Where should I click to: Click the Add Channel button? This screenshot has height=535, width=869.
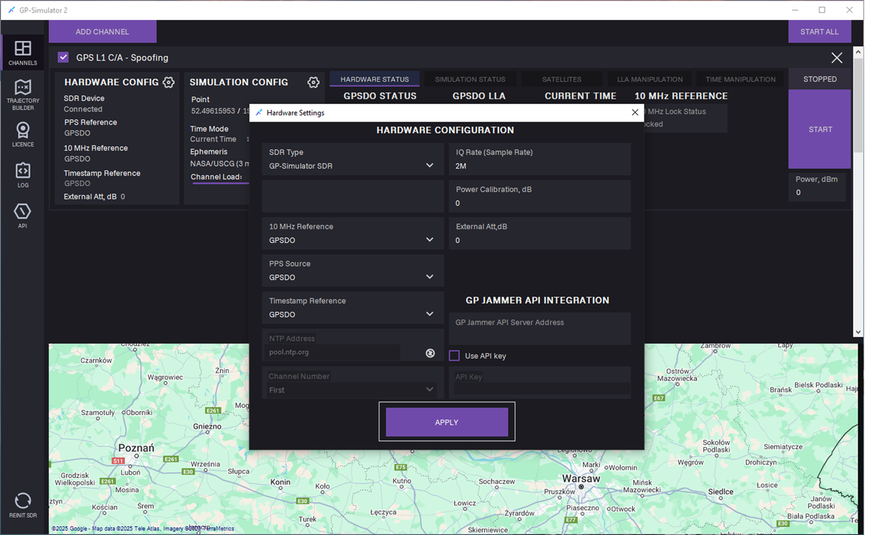103,32
